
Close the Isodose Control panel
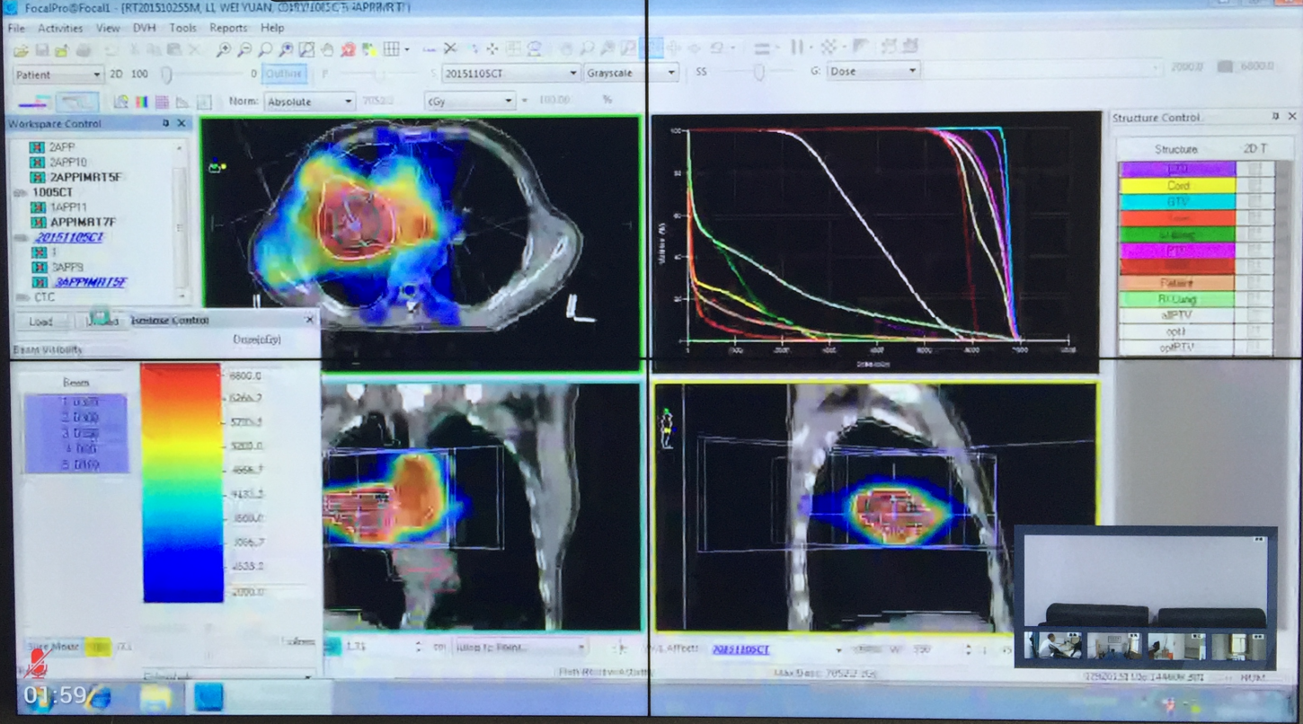310,320
